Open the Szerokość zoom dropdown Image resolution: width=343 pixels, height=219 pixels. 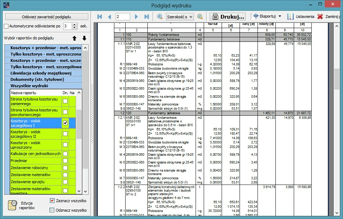180,17
